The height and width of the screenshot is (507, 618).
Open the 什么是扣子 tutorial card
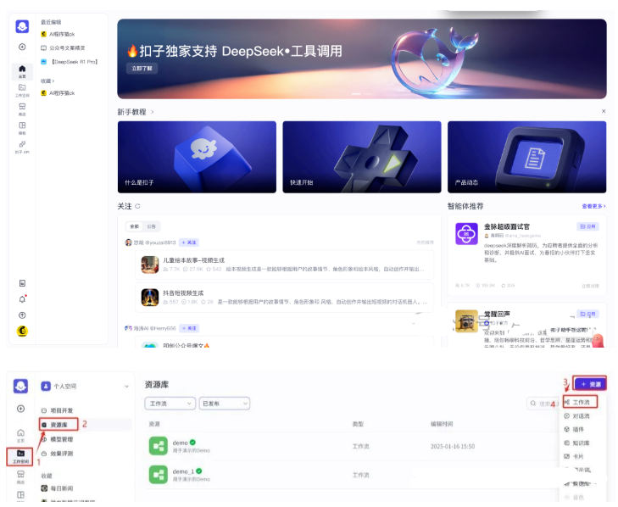tap(197, 157)
